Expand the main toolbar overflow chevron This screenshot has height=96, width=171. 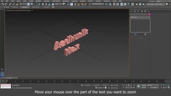click(x=170, y=4)
